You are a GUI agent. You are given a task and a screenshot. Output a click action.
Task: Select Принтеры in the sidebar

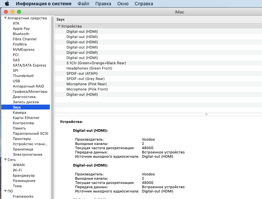click(x=22, y=139)
